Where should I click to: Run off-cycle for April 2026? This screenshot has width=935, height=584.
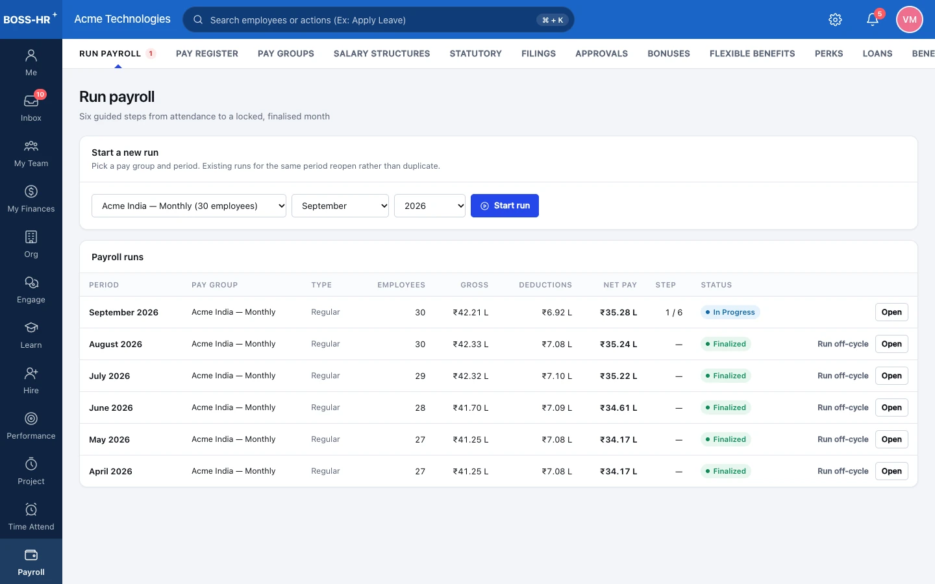(843, 471)
